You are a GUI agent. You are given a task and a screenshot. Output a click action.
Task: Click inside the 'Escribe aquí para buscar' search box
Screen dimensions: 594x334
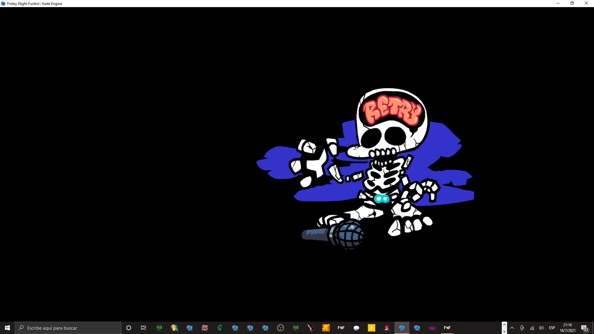pyautogui.click(x=68, y=328)
